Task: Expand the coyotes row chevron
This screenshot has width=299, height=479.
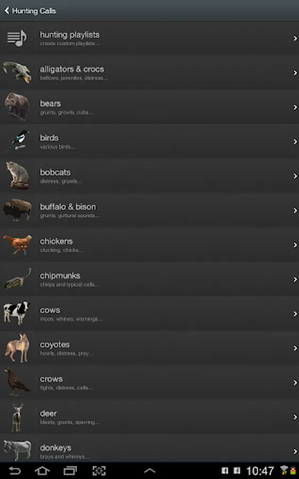Action: pyautogui.click(x=295, y=348)
